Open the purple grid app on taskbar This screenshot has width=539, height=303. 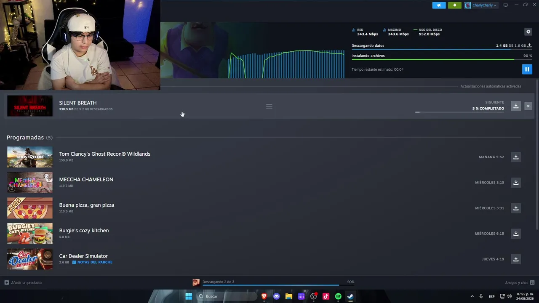(301, 296)
